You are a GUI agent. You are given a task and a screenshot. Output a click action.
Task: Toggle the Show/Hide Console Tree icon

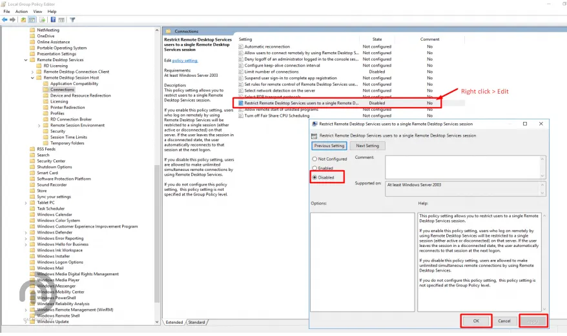coord(32,19)
